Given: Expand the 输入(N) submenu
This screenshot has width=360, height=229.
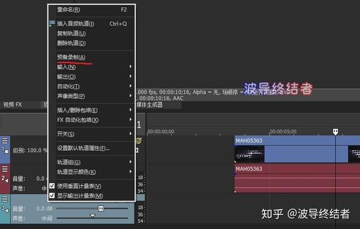Looking at the screenshot, I should click(x=92, y=67).
